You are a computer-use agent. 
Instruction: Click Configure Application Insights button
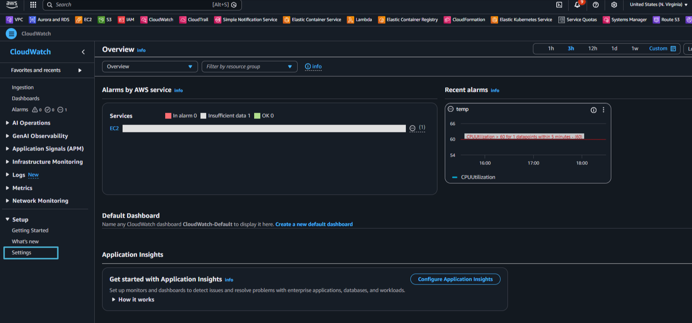455,279
